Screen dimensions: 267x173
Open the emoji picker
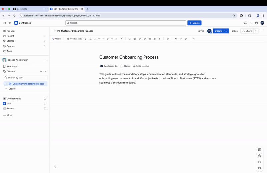click(145, 39)
